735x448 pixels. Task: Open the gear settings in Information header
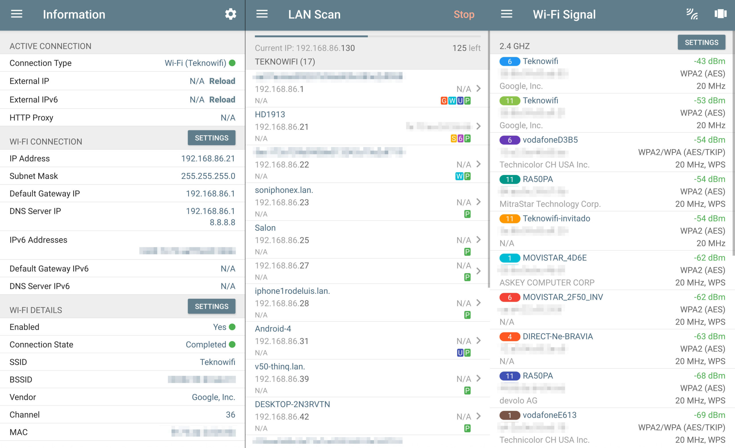[231, 14]
